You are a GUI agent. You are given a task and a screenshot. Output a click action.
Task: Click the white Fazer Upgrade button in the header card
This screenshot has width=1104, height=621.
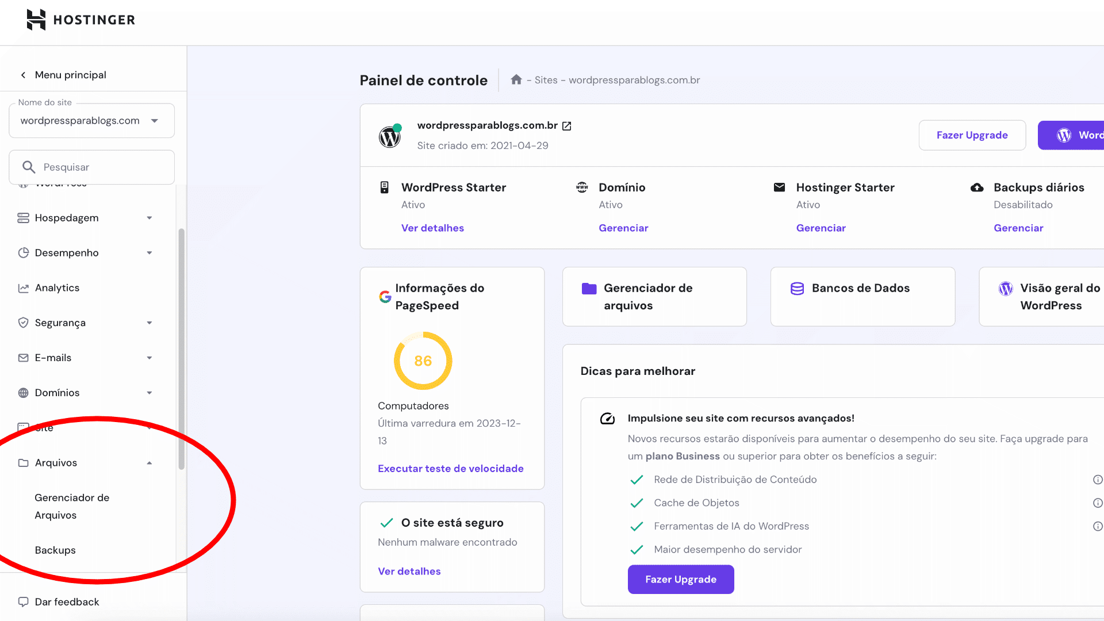pyautogui.click(x=972, y=135)
